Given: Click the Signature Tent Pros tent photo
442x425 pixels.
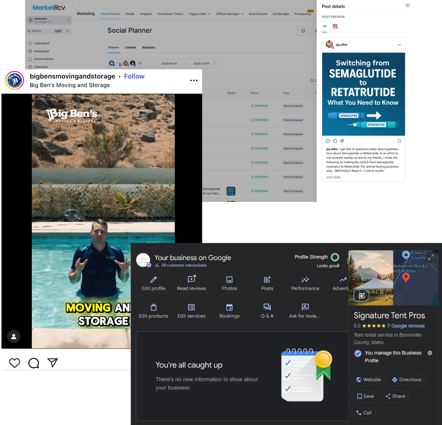Looking at the screenshot, I should point(371,277).
